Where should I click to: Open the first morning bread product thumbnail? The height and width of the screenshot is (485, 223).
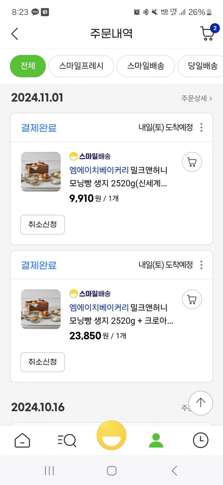pos(41,172)
